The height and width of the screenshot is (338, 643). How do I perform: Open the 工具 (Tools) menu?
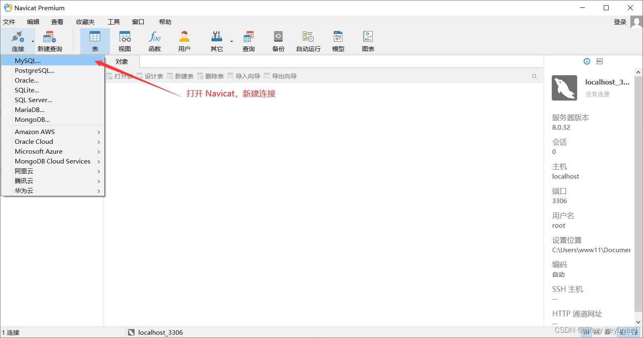114,22
